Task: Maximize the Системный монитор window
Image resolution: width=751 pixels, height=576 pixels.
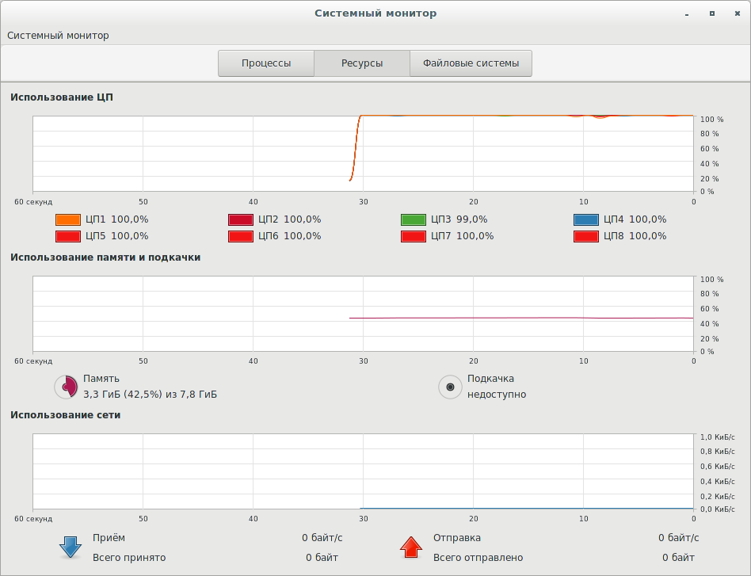Action: tap(712, 13)
